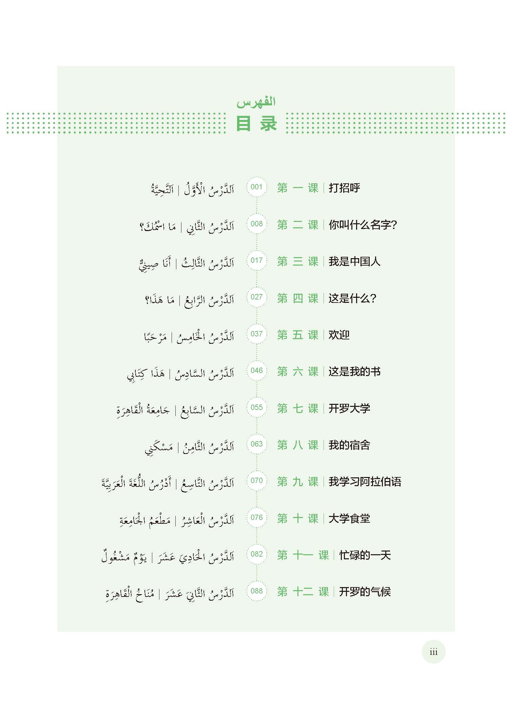Click the page number iii circle
The width and height of the screenshot is (506, 706).
(x=433, y=652)
